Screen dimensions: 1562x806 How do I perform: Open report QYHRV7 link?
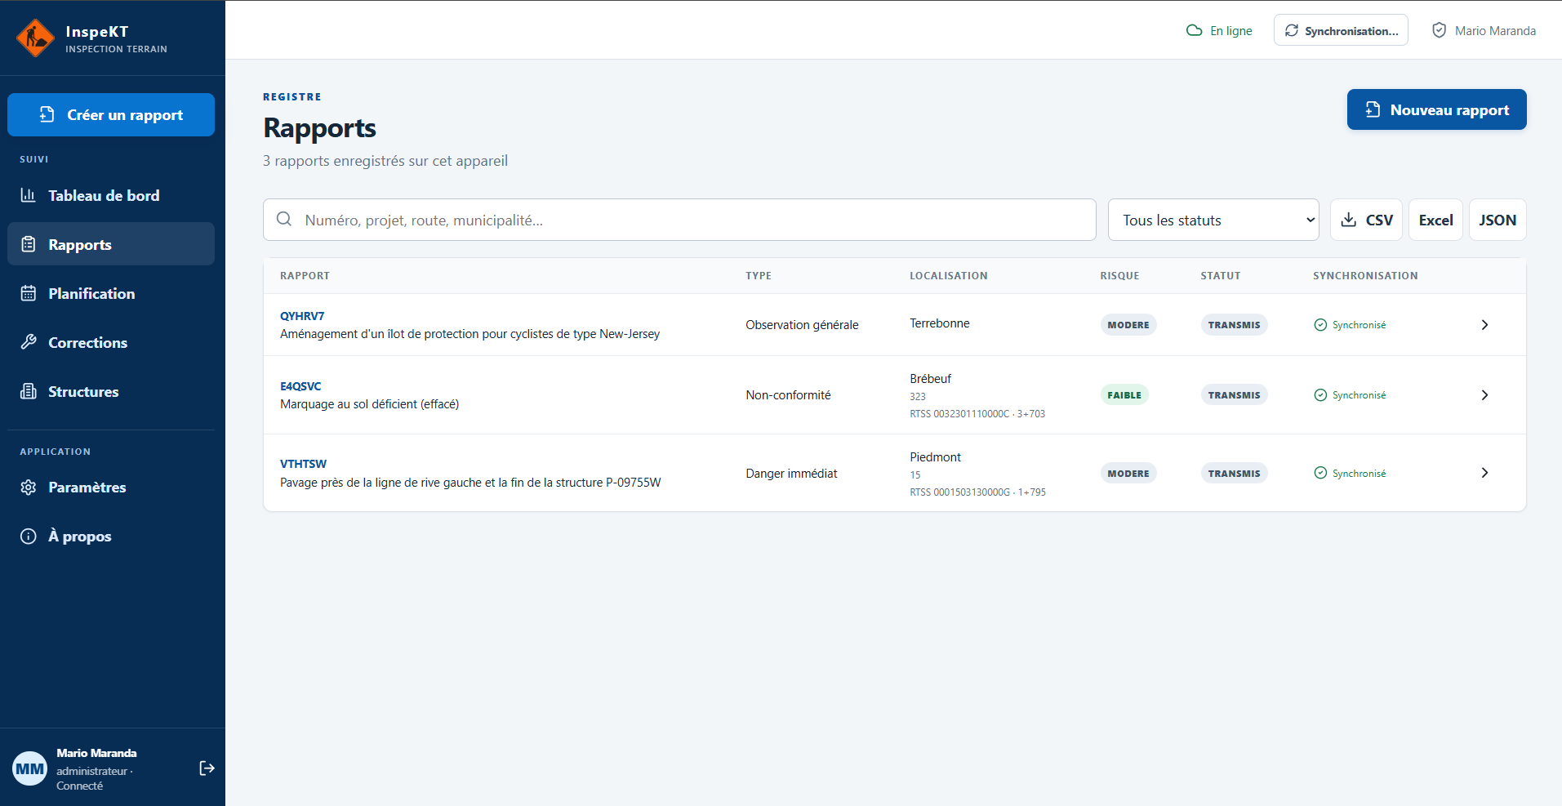pos(302,316)
